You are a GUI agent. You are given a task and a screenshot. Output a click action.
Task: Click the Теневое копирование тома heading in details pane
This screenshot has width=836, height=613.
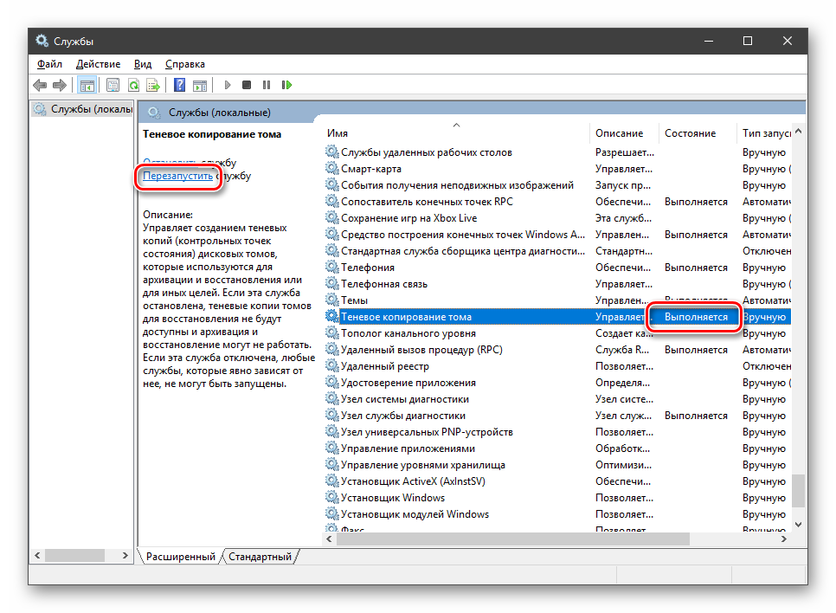click(x=212, y=134)
